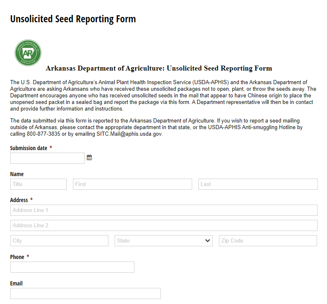Click the SITC.Mail@aphis.usda.gov email text
Screen dimensions: 327x304
[x=129, y=134]
